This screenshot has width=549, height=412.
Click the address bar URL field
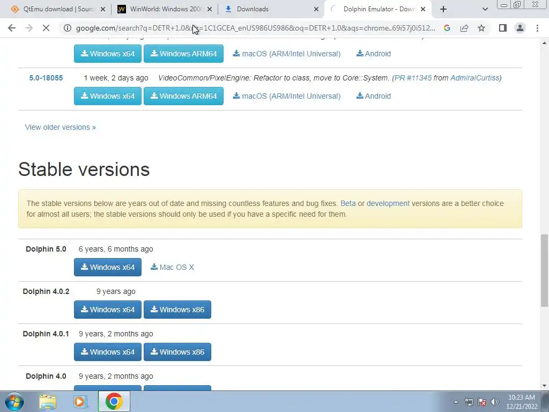[x=256, y=28]
